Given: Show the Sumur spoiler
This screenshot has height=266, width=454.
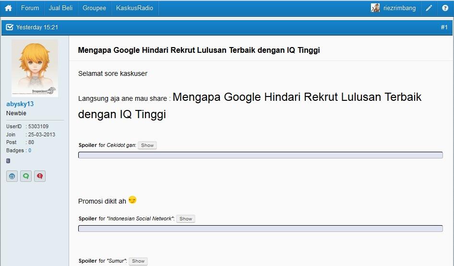Looking at the screenshot, I should (138, 261).
